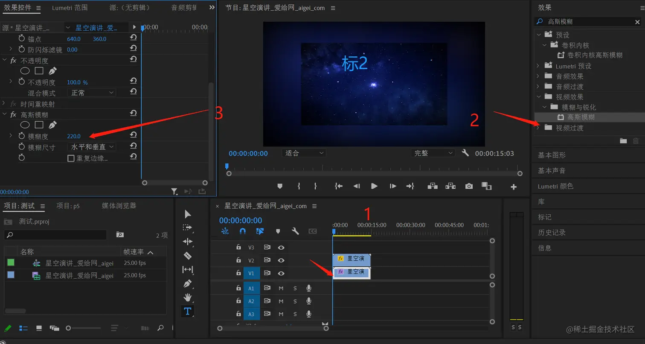Expand the 模糊度 property row
645x344 pixels.
[x=11, y=136]
